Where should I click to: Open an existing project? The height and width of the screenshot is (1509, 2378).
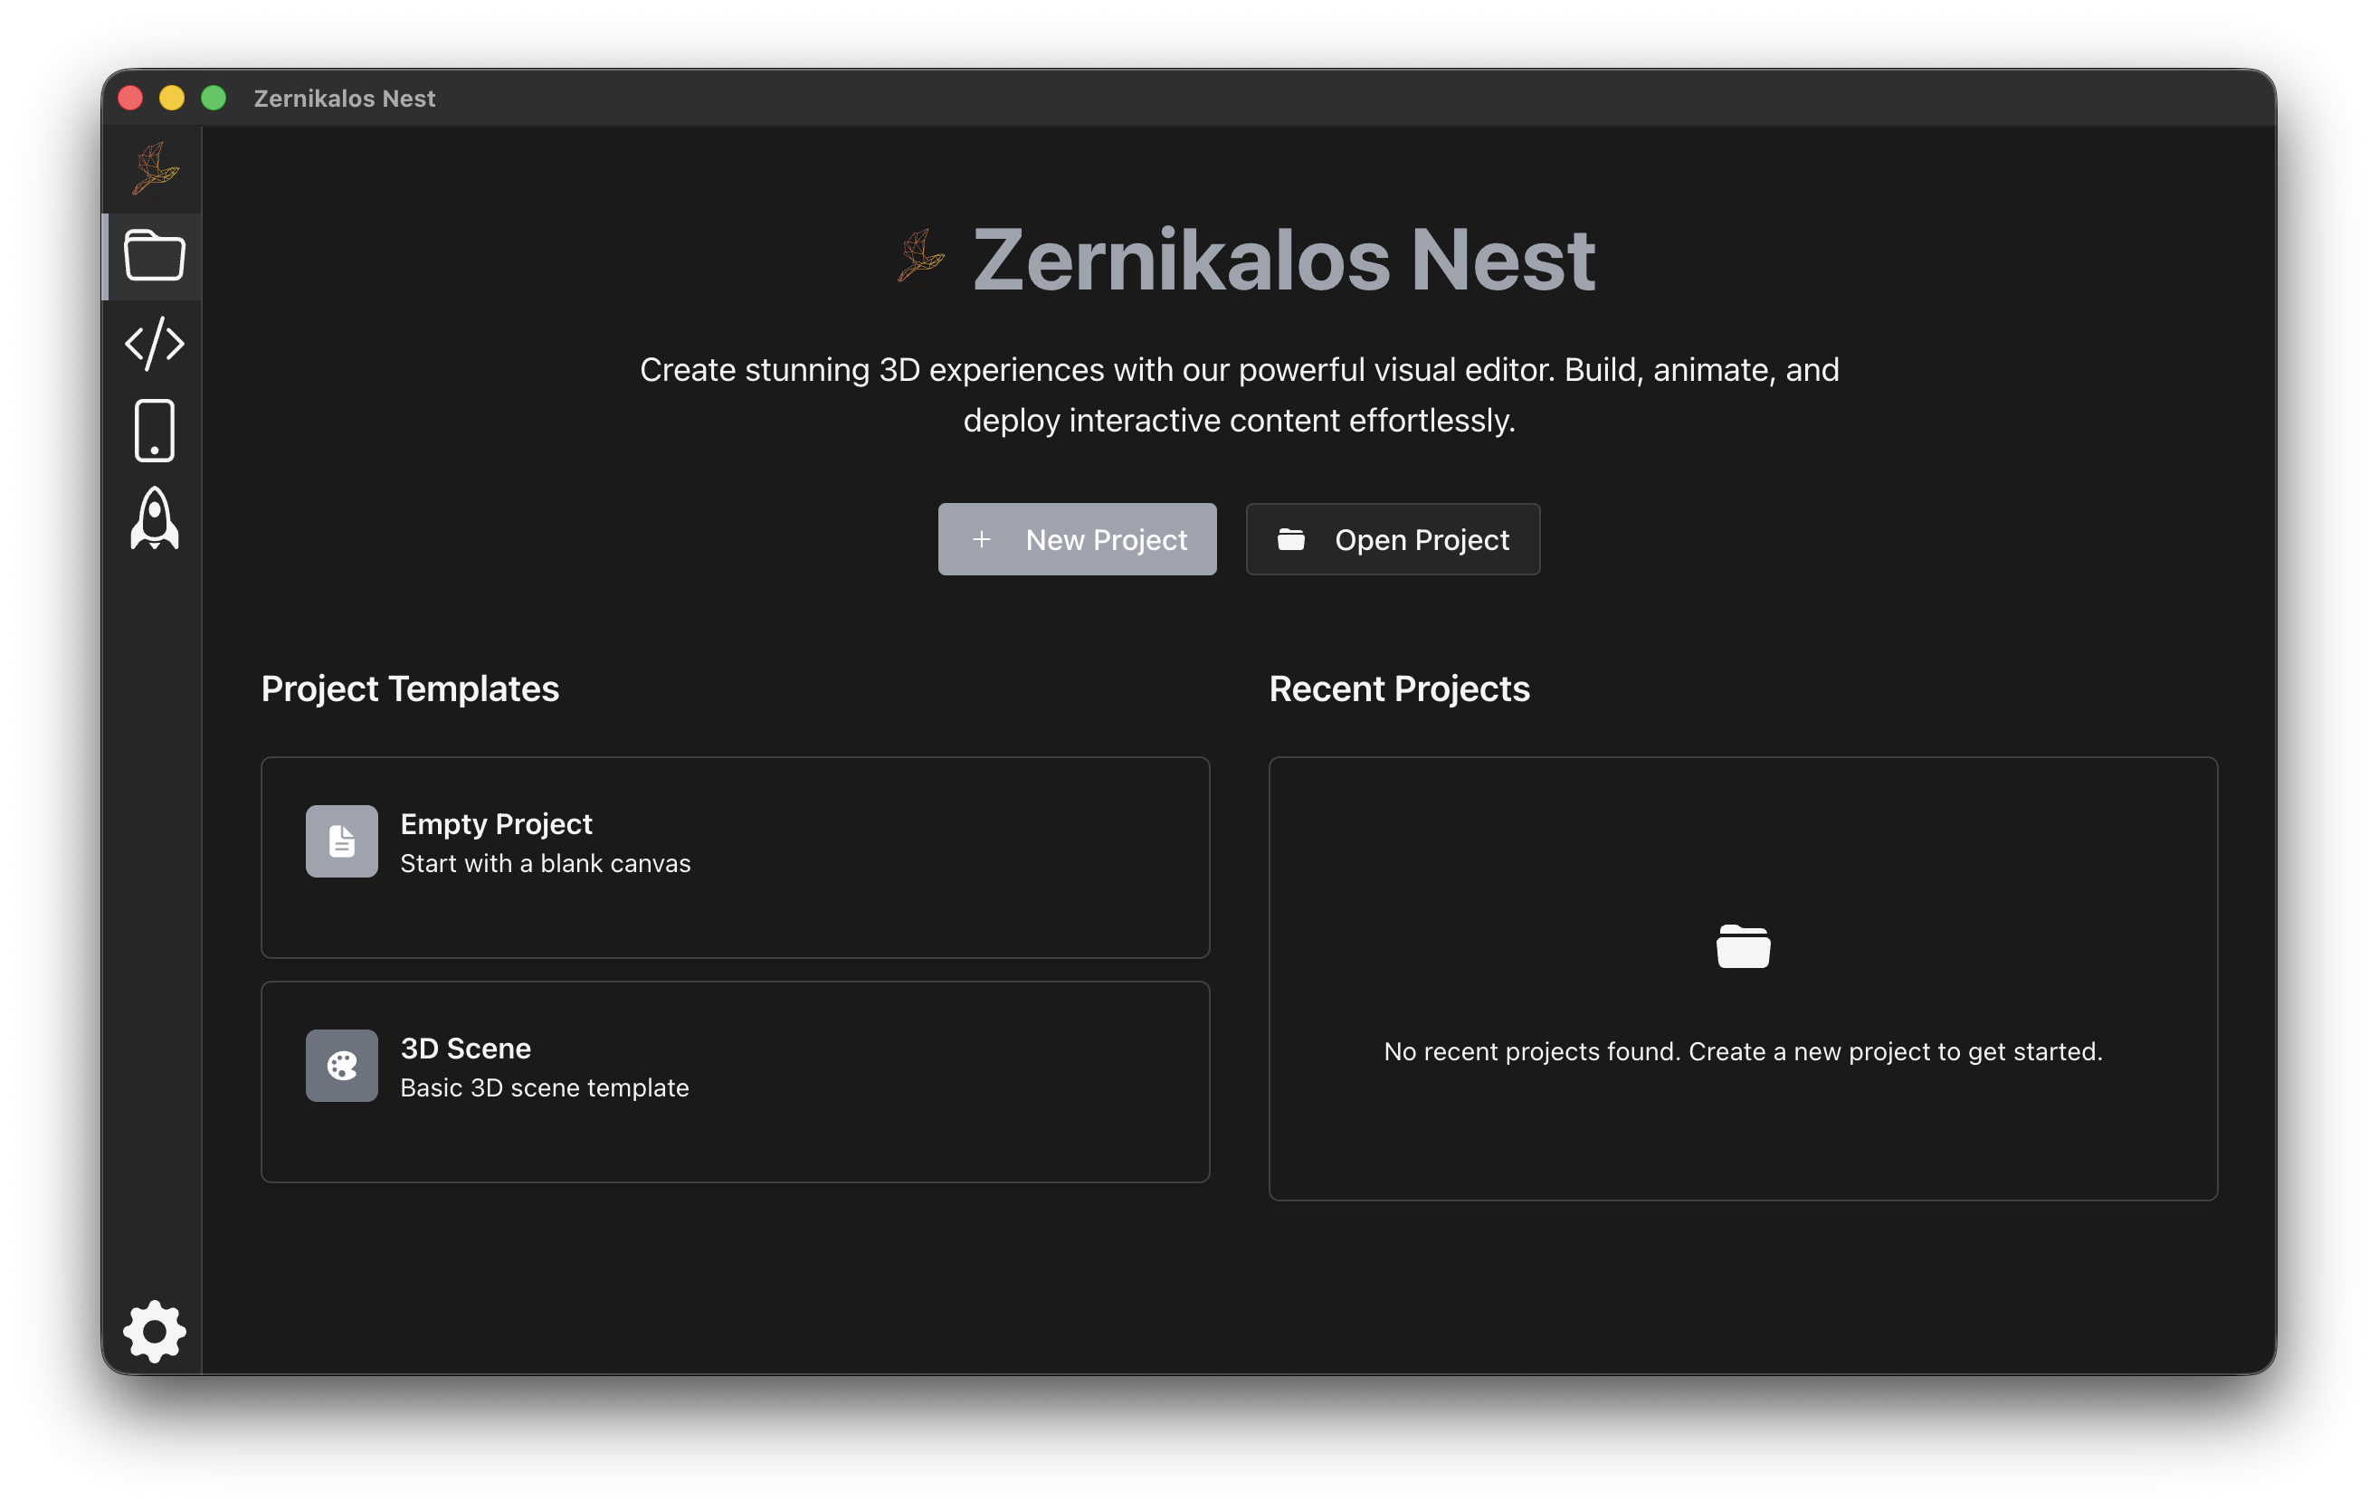coord(1393,539)
